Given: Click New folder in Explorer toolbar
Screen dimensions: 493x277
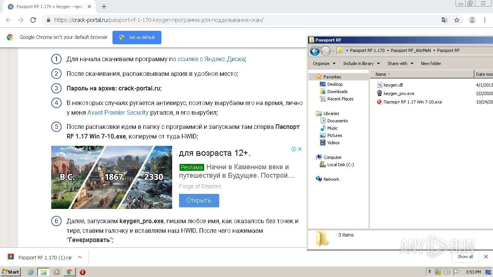Looking at the screenshot, I should (431, 63).
